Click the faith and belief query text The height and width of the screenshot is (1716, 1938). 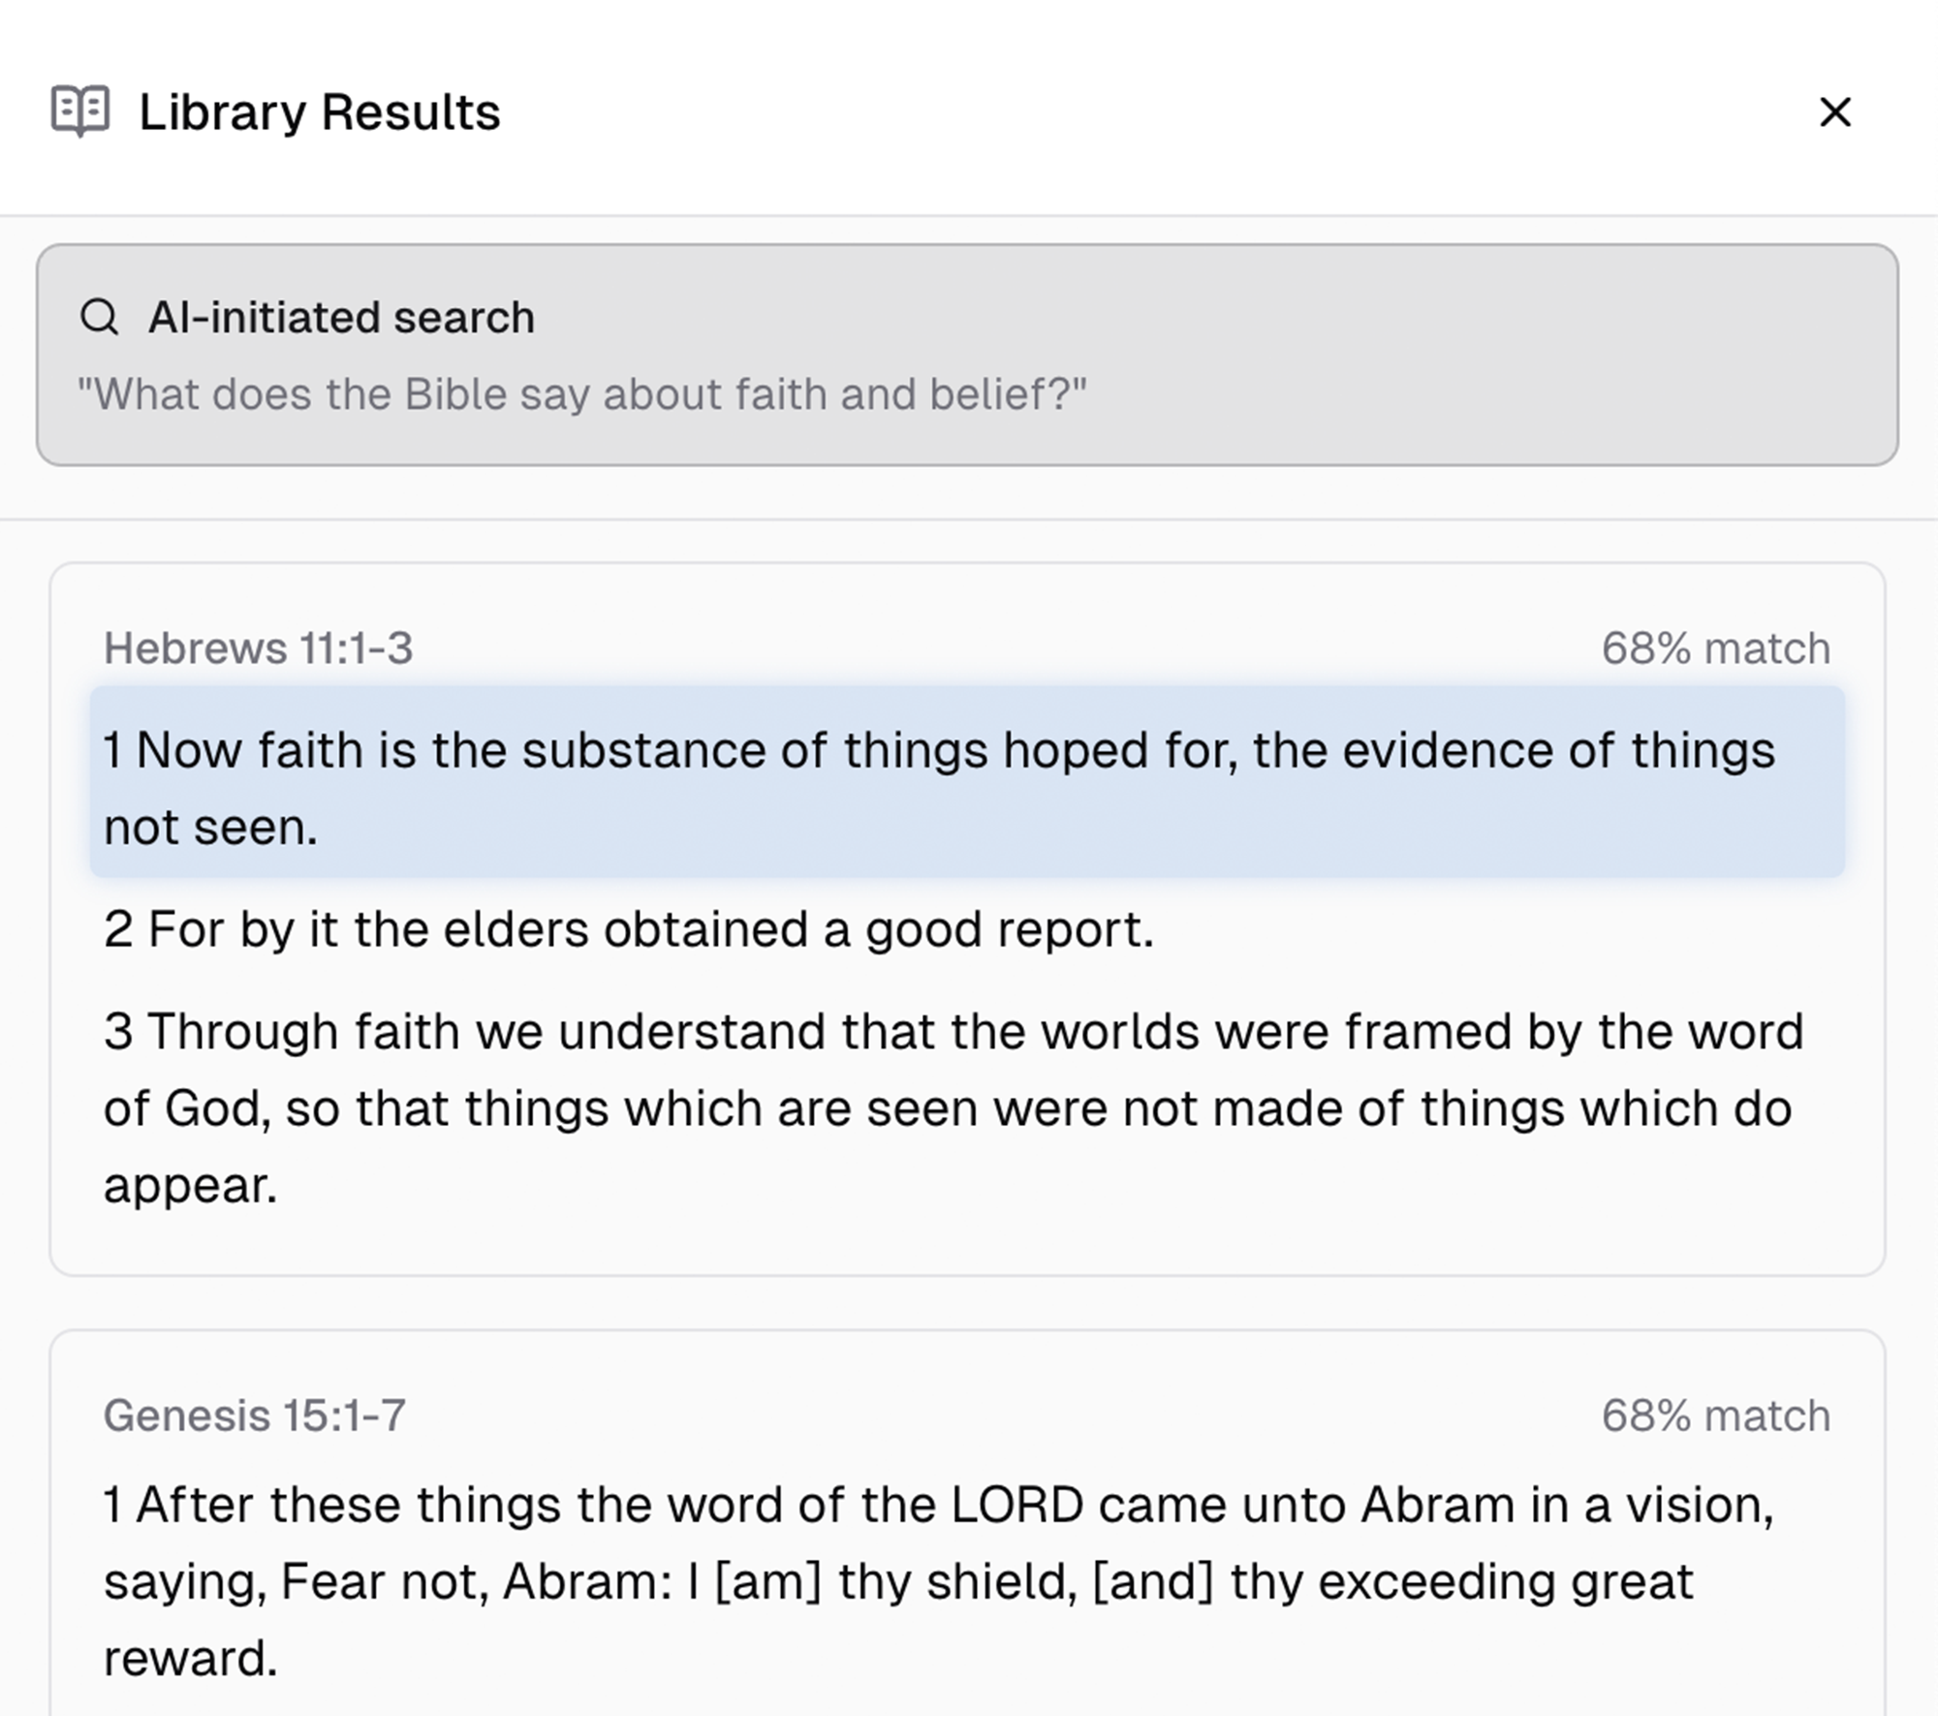(581, 394)
